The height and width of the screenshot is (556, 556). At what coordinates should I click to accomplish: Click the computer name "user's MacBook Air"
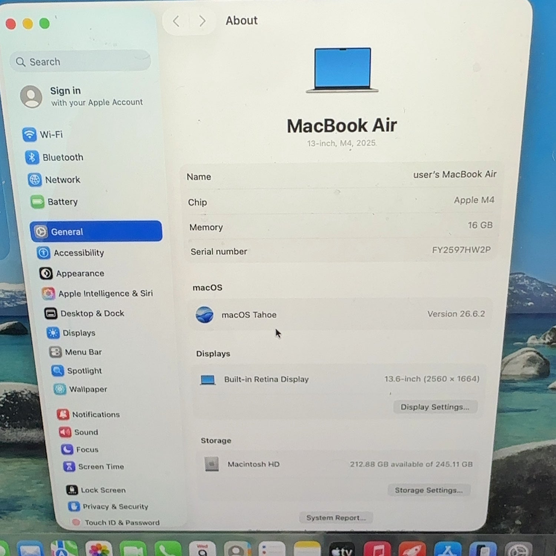coord(455,174)
